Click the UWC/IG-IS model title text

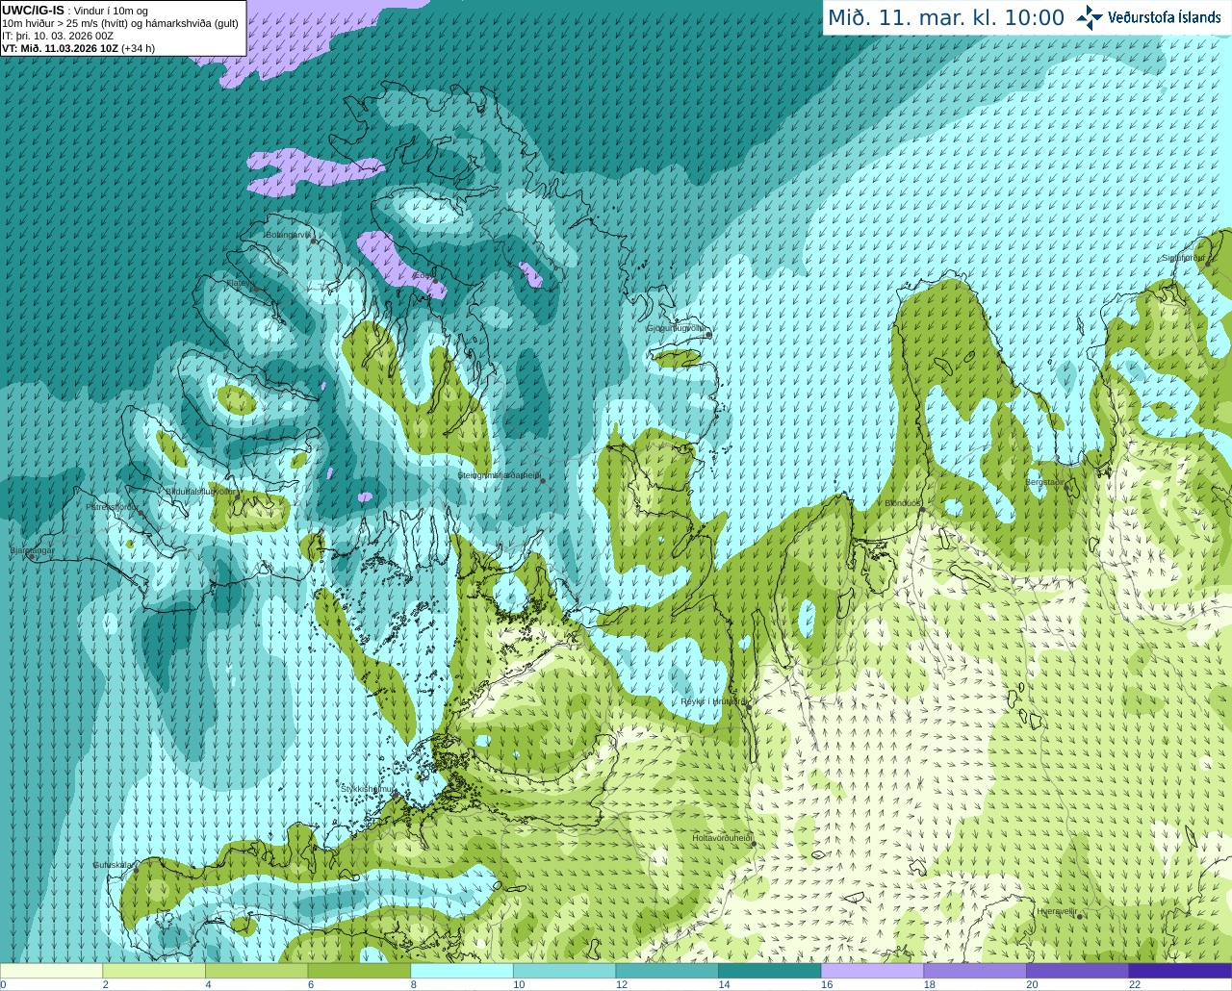(x=34, y=11)
